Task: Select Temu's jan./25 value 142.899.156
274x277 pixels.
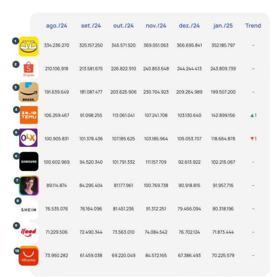Action: point(224,115)
